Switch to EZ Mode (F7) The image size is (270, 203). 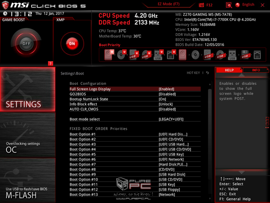(168, 4)
